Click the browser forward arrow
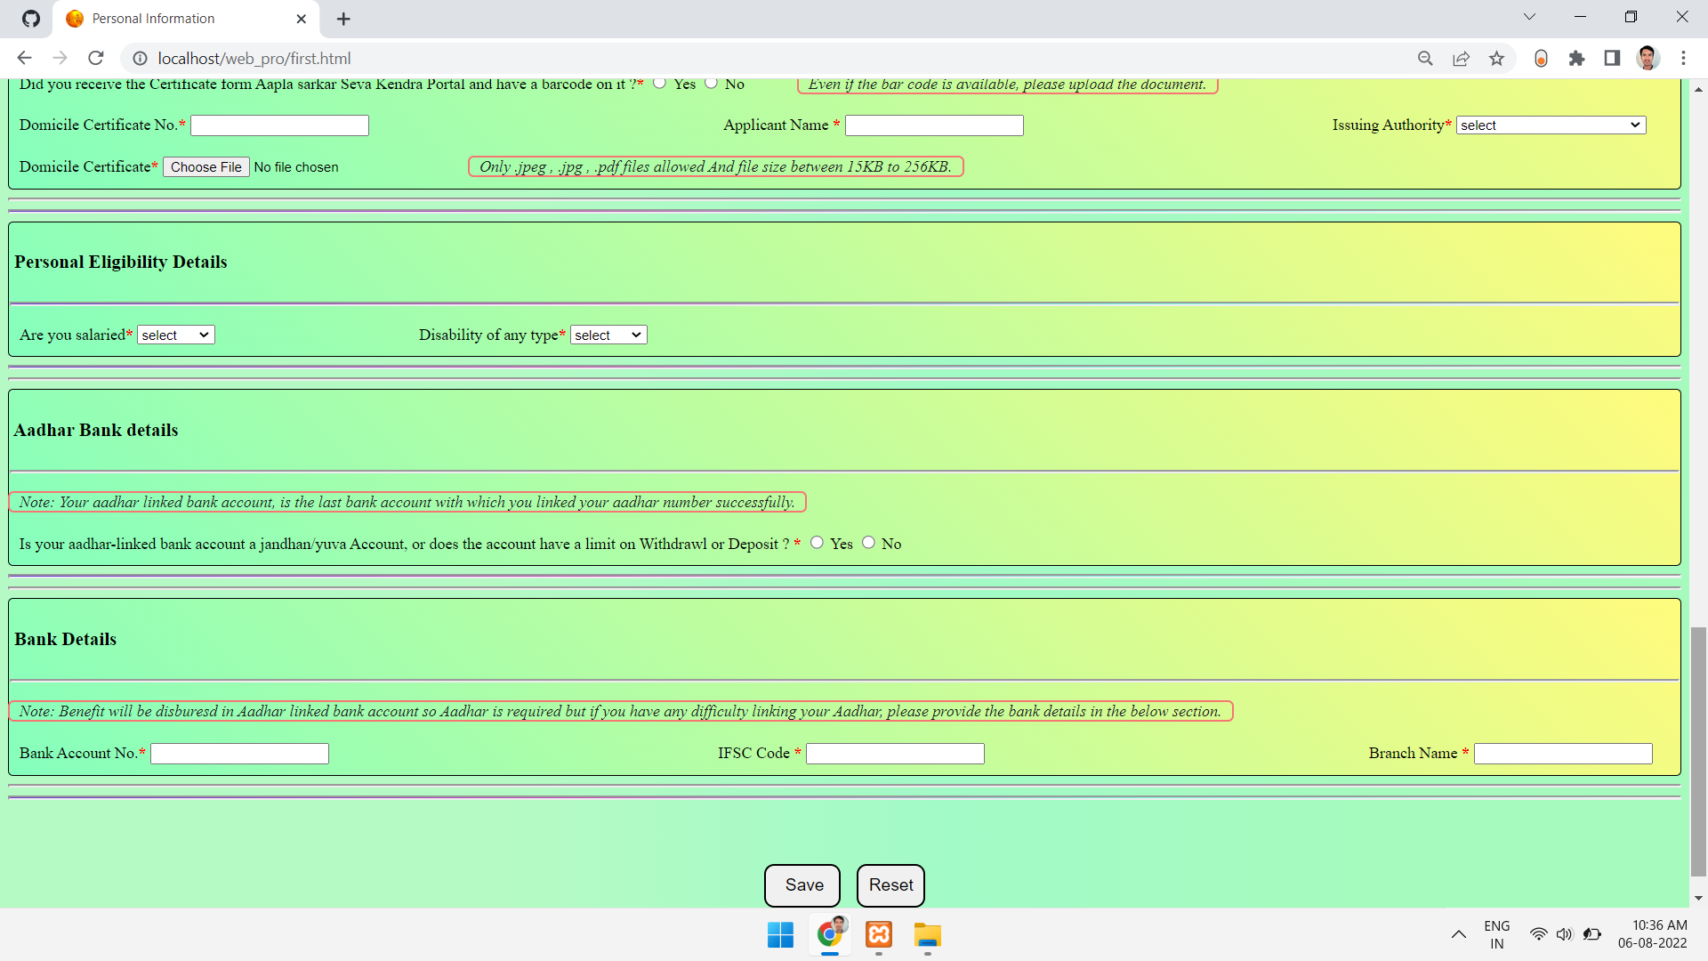Image resolution: width=1708 pixels, height=961 pixels. pos(60,58)
